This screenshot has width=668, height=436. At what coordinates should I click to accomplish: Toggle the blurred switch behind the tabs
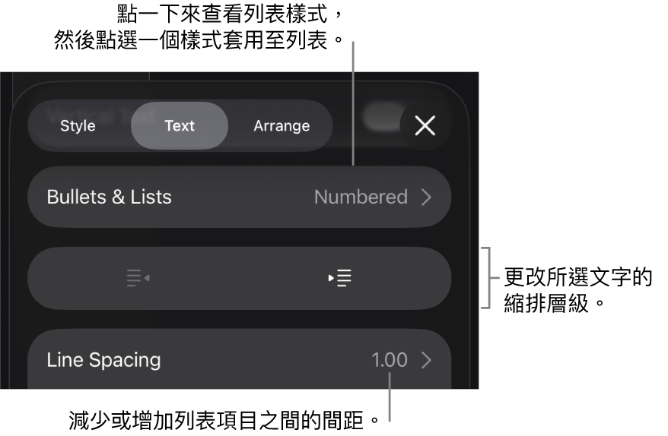point(379,117)
